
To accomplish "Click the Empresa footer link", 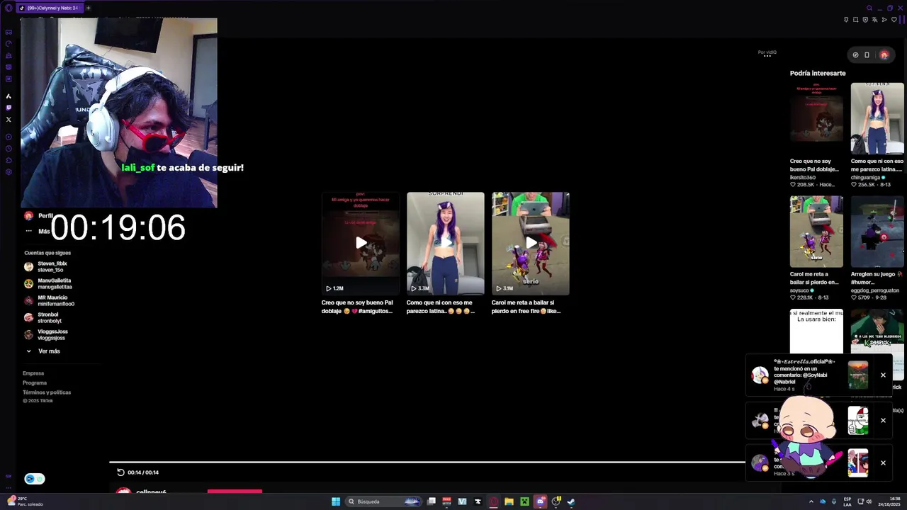I will coord(33,373).
